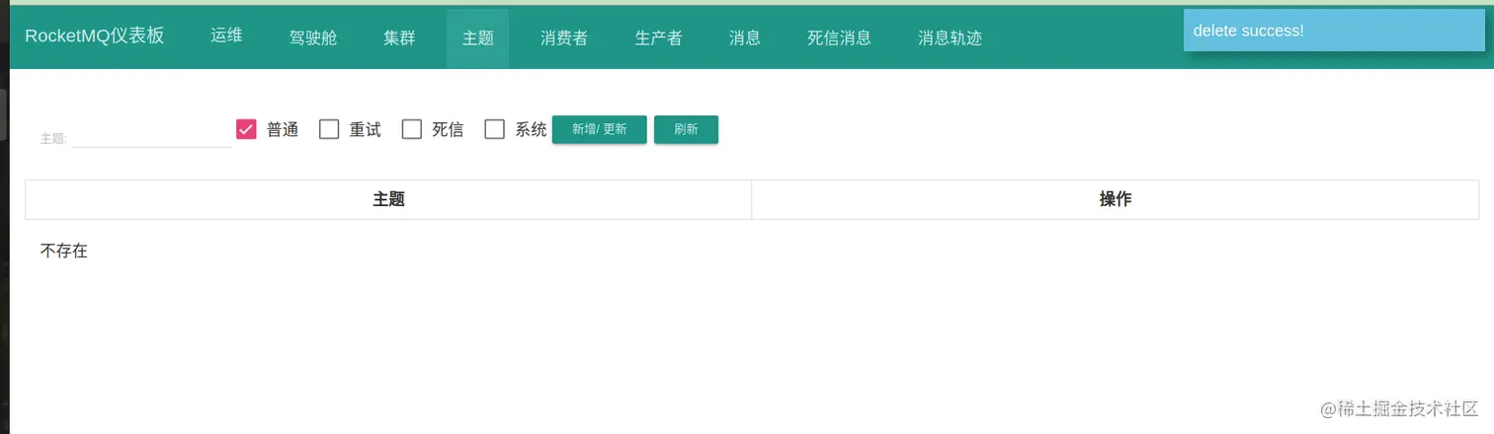Dismiss the delete success! notification
The image size is (1494, 434).
coord(1334,31)
